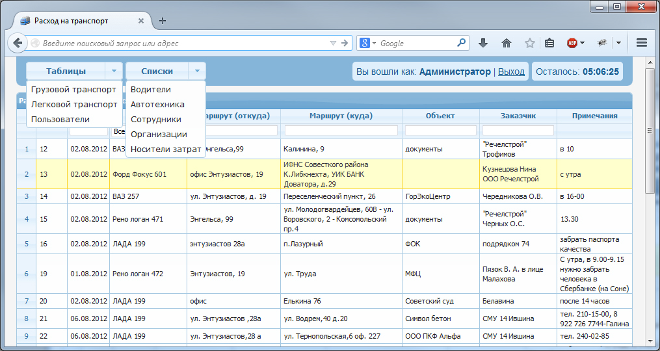
Task: Sort by Примечания column header
Action: click(594, 116)
